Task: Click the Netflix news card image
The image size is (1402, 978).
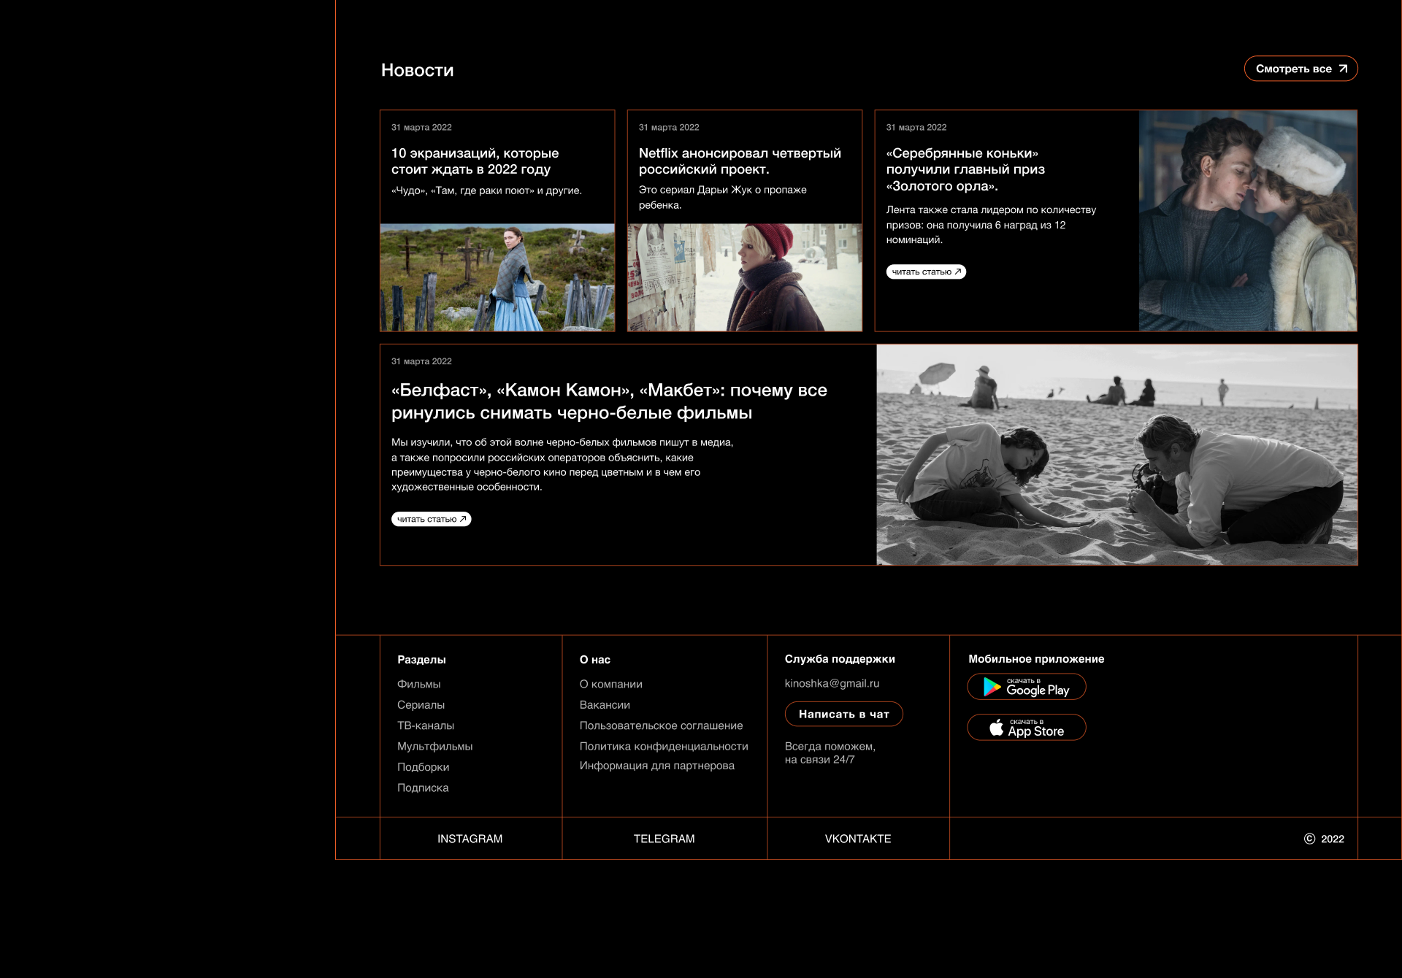Action: coord(744,277)
